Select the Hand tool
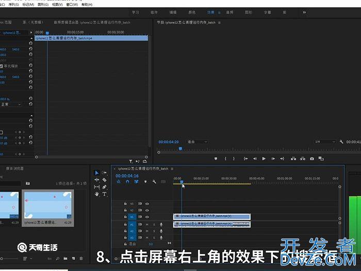This screenshot has width=361, height=271. click(97, 194)
